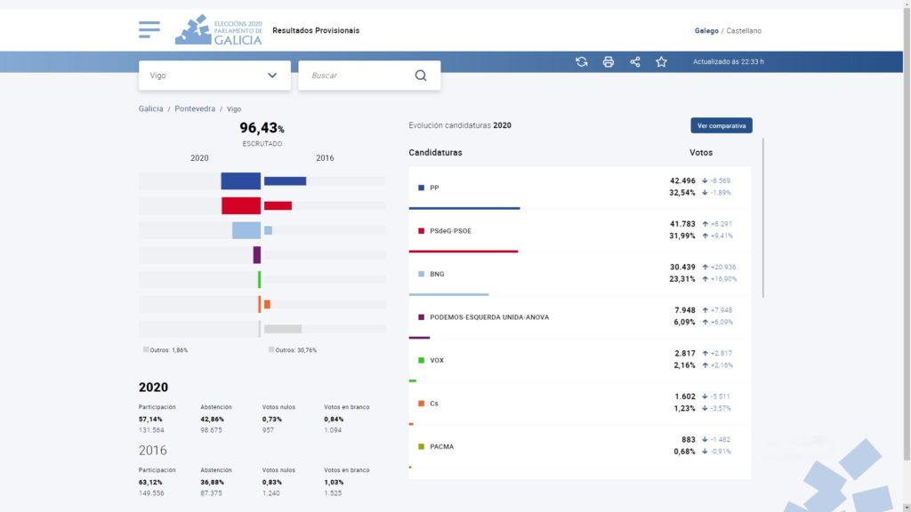The height and width of the screenshot is (512, 911).
Task: Switch language to Castellano
Action: click(744, 31)
